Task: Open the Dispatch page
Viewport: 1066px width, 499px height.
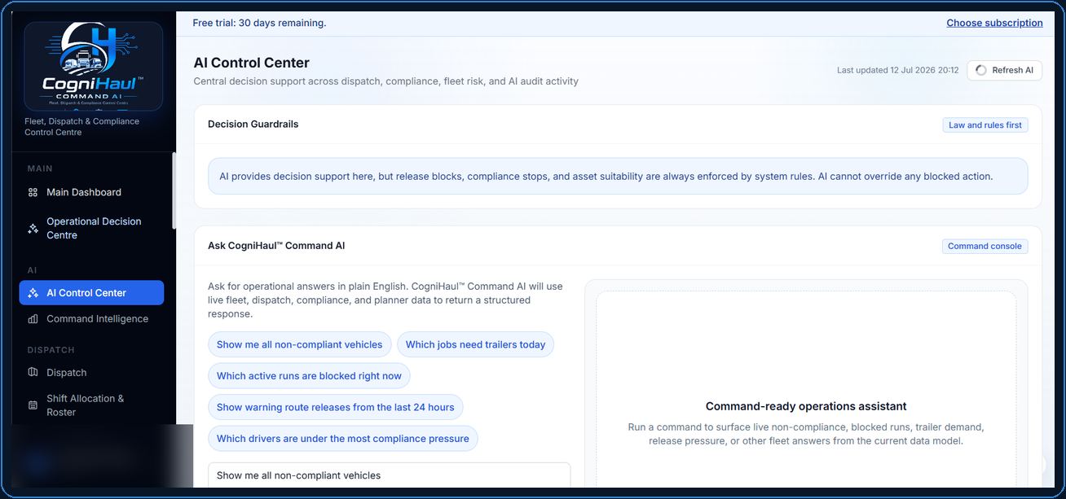Action: pyautogui.click(x=91, y=373)
